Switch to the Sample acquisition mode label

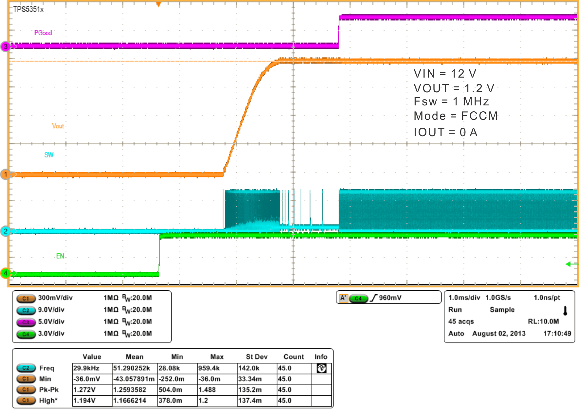click(502, 310)
